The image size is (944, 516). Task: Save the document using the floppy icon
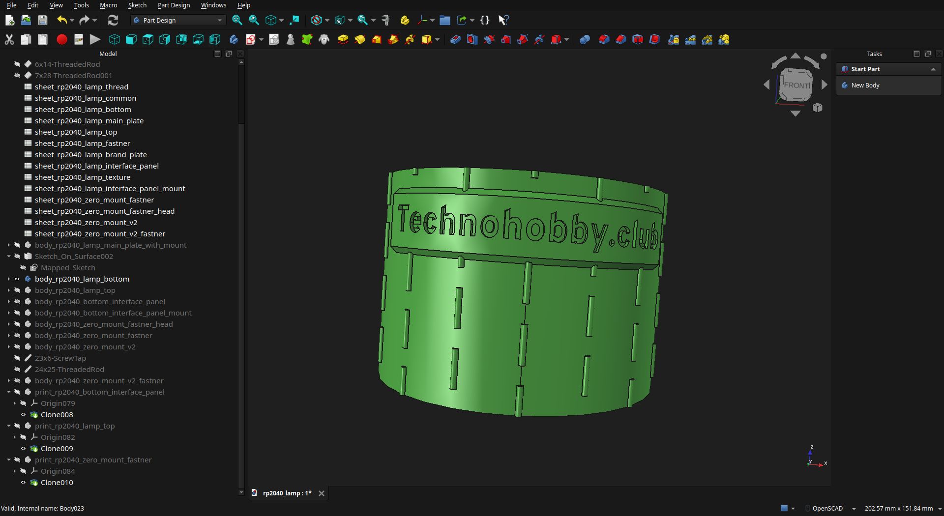pos(43,20)
